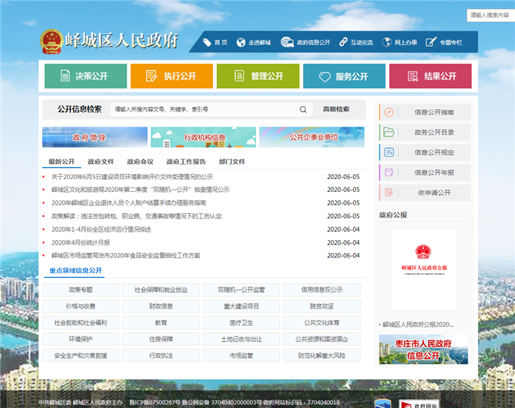Open the 政府信息公开 navigation item

(313, 42)
